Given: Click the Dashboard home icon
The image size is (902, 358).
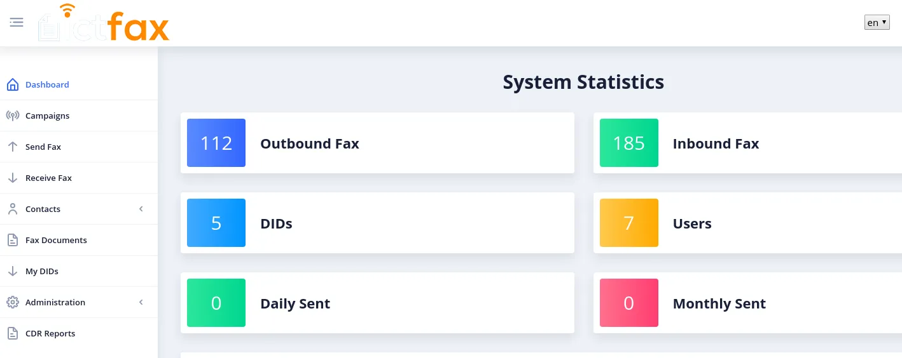Looking at the screenshot, I should [12, 84].
